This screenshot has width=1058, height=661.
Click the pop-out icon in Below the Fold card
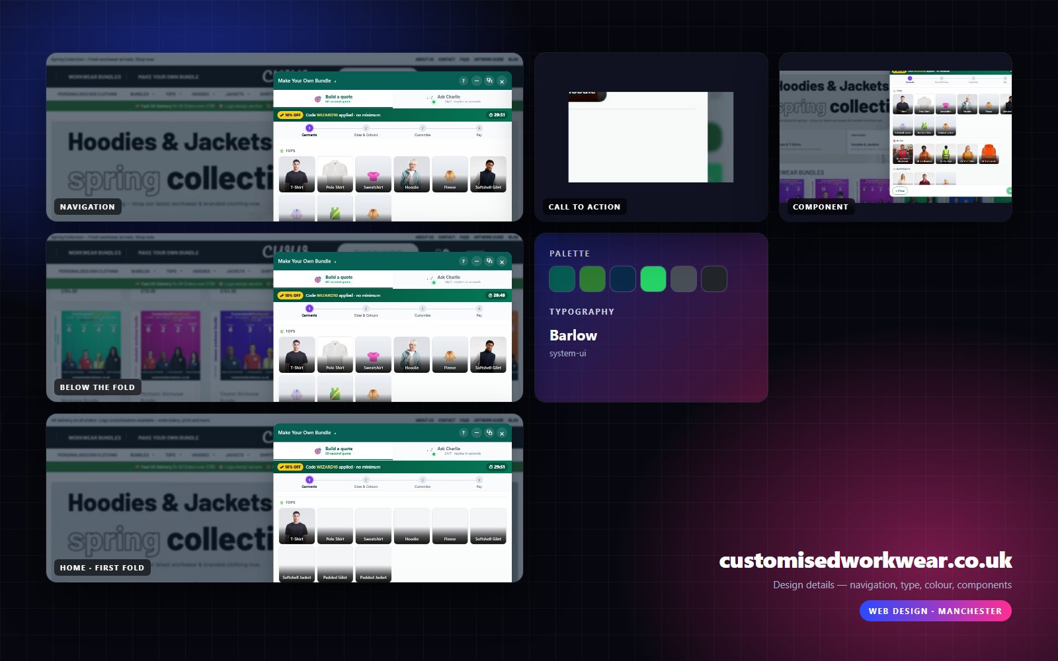(x=489, y=261)
